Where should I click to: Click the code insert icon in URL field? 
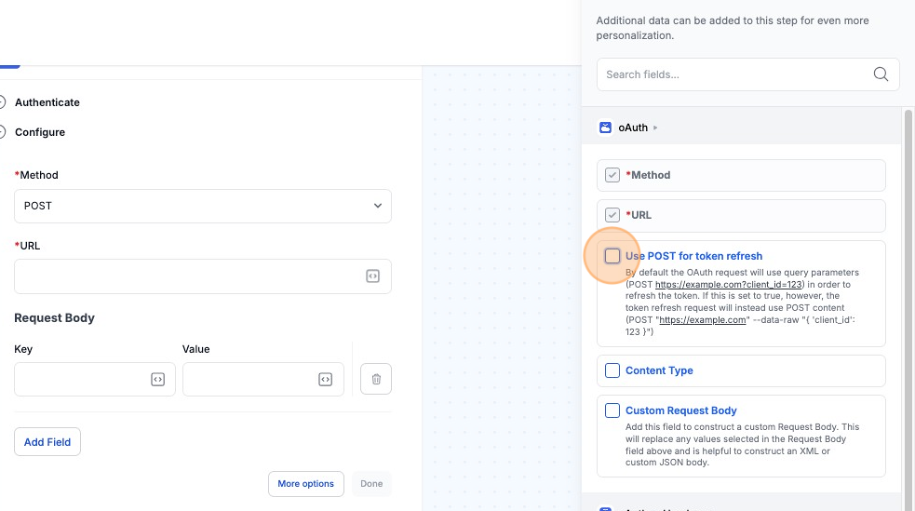pyautogui.click(x=372, y=276)
